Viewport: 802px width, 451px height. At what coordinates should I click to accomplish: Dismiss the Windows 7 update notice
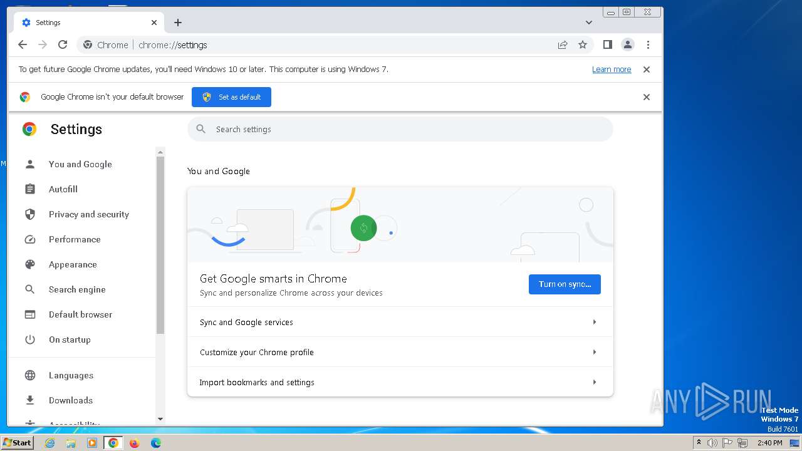point(647,70)
